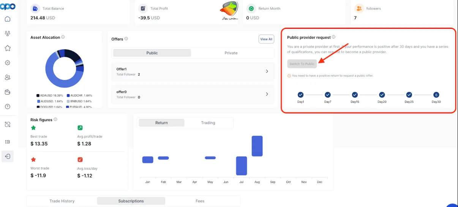Click the info icon beside Risk figures

[x=55, y=120]
